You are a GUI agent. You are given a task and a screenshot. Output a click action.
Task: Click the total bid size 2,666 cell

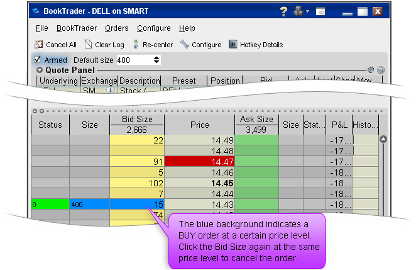tap(137, 130)
